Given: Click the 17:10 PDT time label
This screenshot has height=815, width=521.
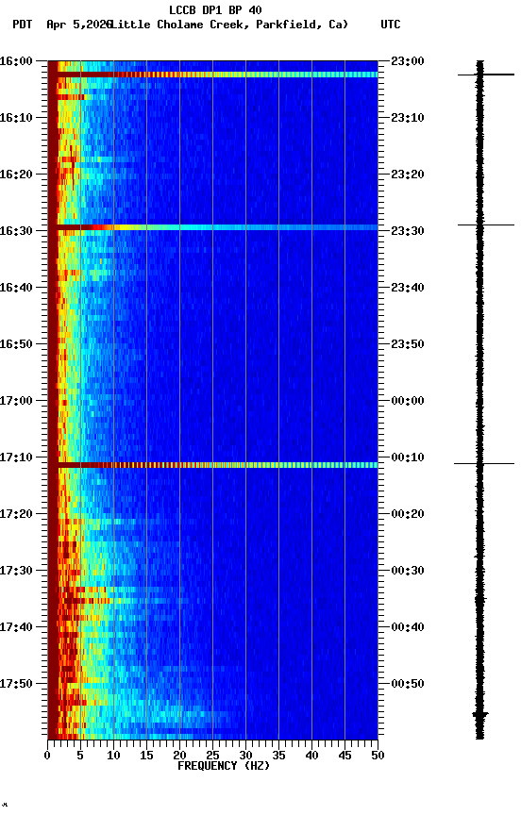Looking at the screenshot, I should point(16,457).
